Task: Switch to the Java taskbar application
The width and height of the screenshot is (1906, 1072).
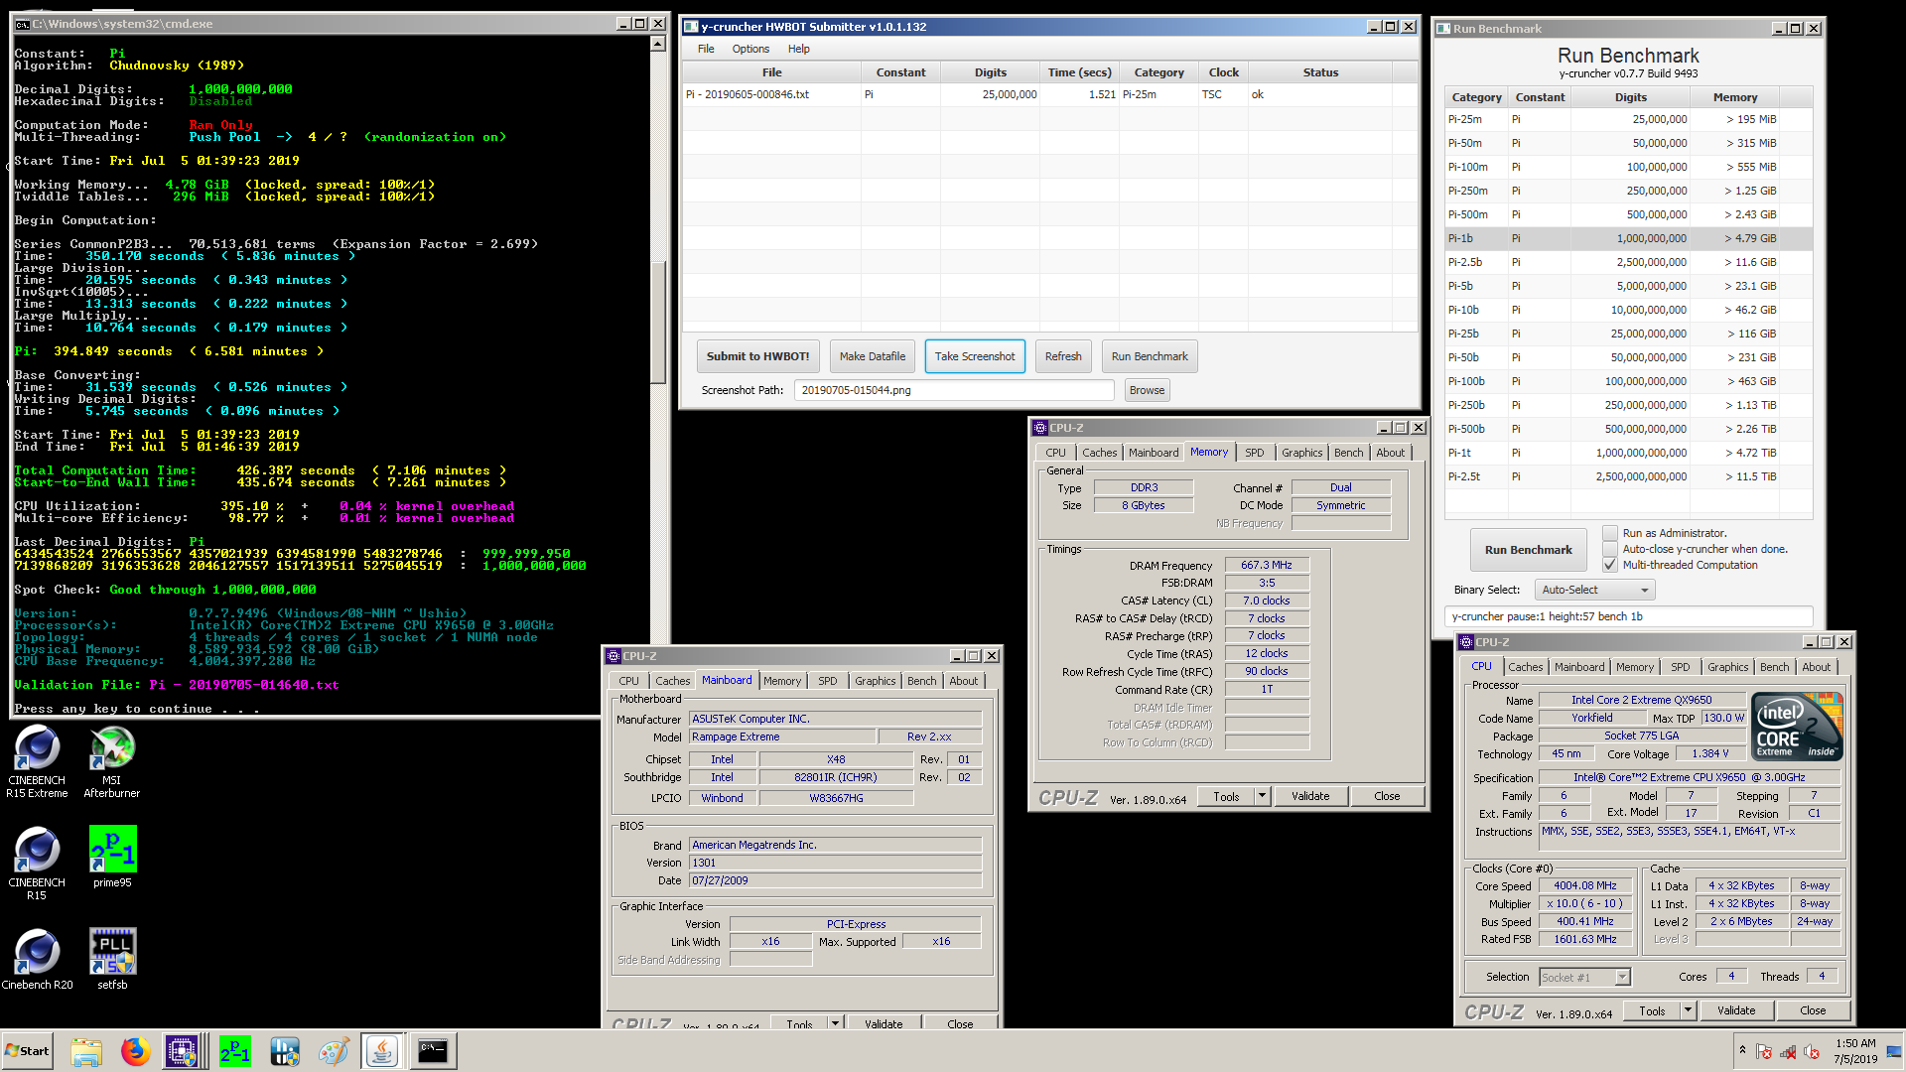Action: pyautogui.click(x=382, y=1051)
